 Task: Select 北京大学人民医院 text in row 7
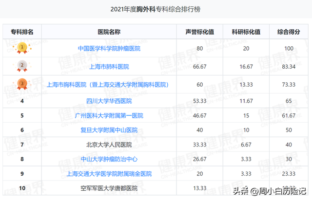click(x=109, y=145)
